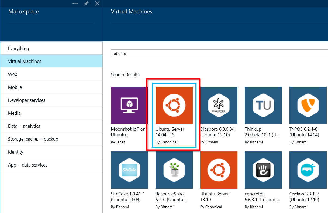Select the Osclass goggles logo

pos(308,170)
